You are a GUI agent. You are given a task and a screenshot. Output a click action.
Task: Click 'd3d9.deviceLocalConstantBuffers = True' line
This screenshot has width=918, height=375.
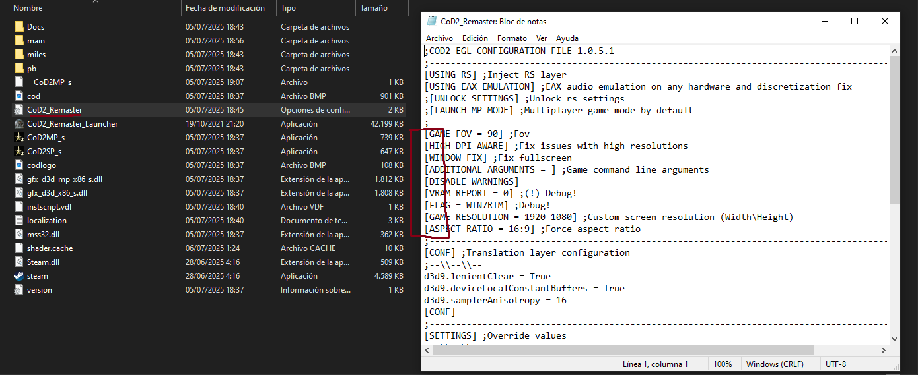point(524,288)
